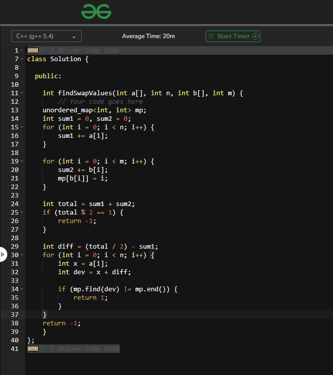Place cursor on 'class Solution {' line

point(58,59)
